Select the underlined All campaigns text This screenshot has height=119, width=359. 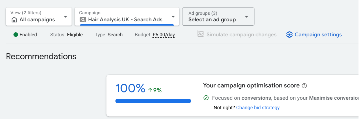(37, 20)
